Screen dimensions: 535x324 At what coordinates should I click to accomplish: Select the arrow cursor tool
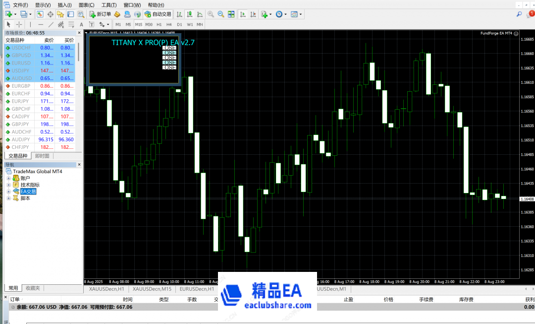(x=8, y=24)
